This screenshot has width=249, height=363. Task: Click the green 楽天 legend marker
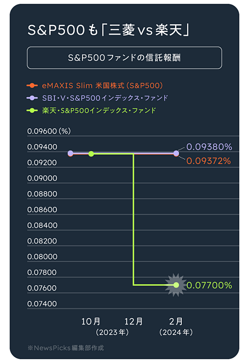[x=32, y=110]
